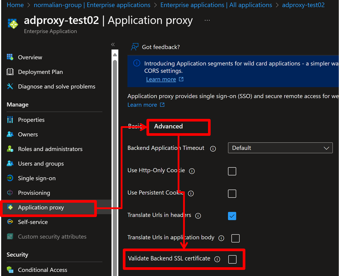
Task: Click the Diagnose wrench icon
Action: point(10,86)
